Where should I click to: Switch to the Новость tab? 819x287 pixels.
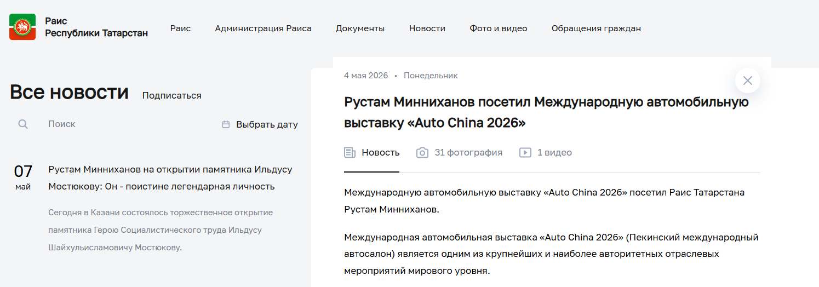tap(372, 152)
